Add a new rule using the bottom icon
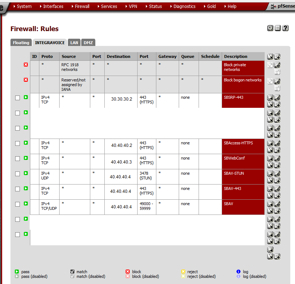 point(277,257)
